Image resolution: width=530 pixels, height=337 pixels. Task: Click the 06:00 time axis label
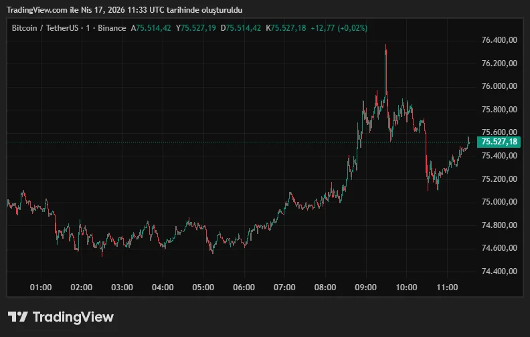coord(244,288)
